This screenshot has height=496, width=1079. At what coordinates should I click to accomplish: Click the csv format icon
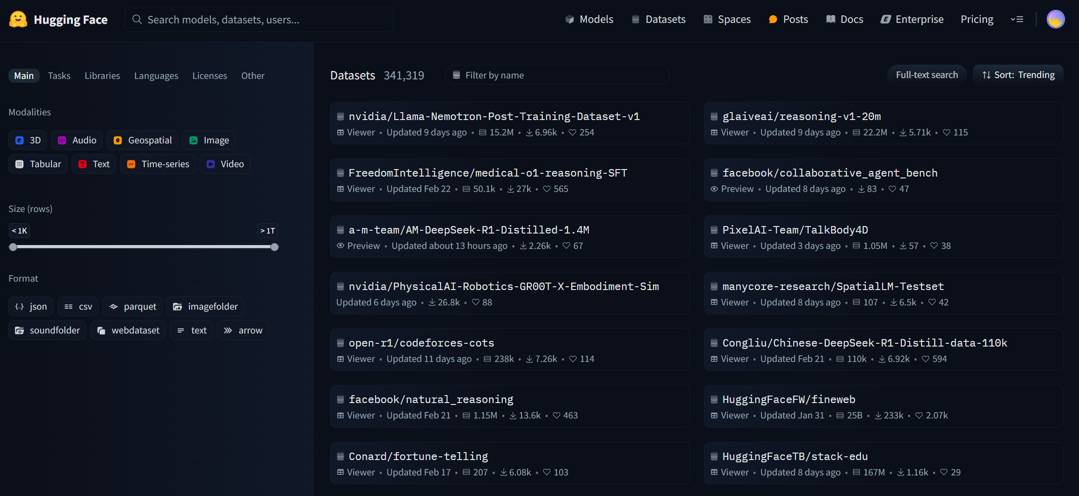[68, 306]
